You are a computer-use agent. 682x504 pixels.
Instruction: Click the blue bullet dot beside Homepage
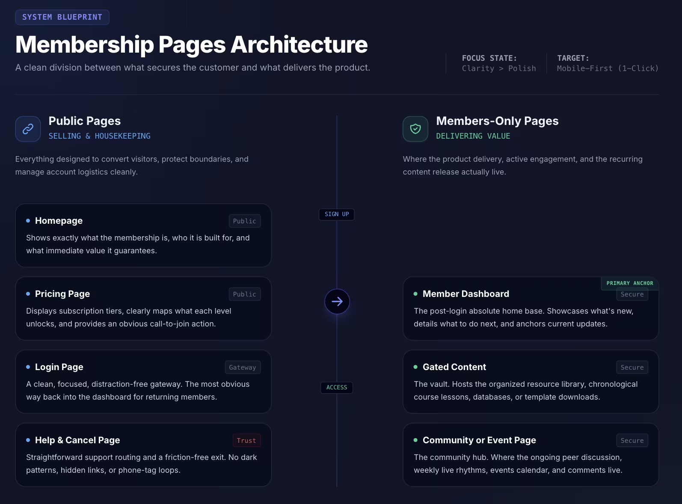tap(28, 221)
